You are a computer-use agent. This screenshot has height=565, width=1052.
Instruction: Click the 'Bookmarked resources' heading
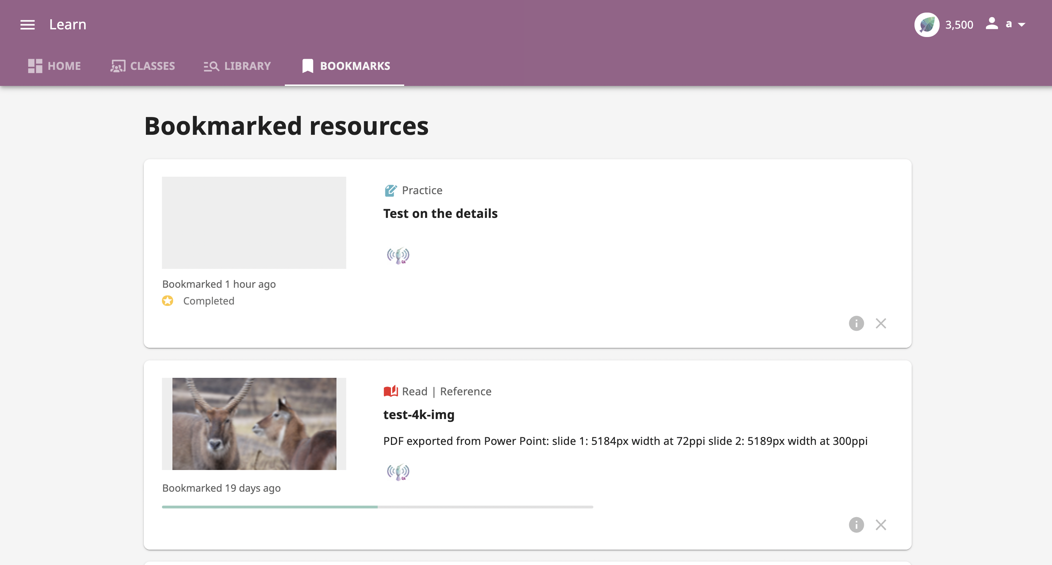(x=286, y=126)
